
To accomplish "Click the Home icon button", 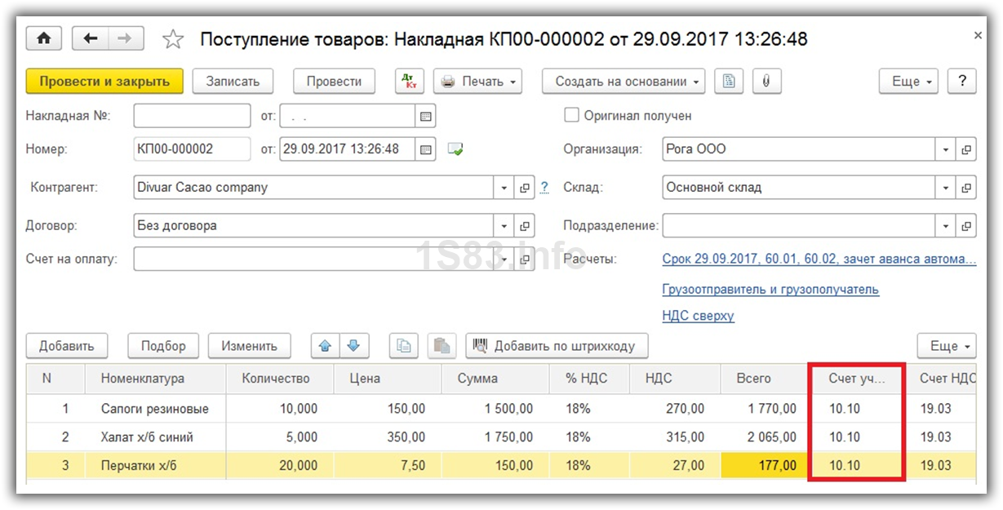I will pyautogui.click(x=44, y=38).
